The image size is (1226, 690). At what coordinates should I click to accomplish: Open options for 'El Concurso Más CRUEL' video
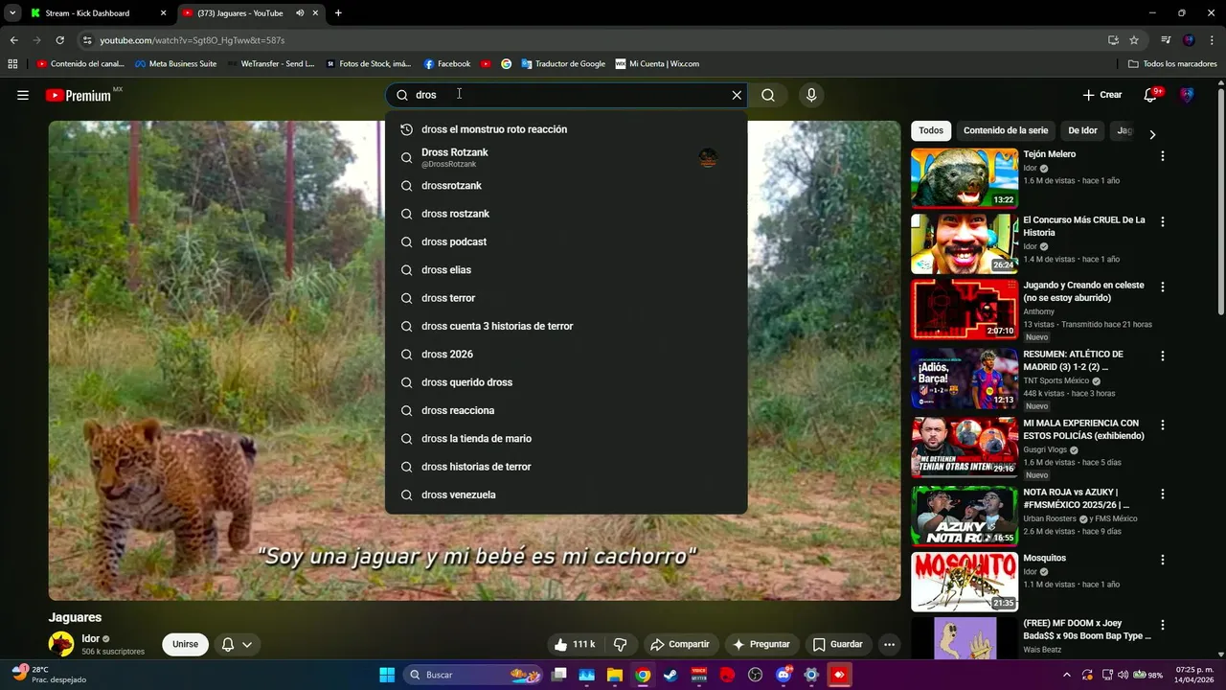(1163, 221)
